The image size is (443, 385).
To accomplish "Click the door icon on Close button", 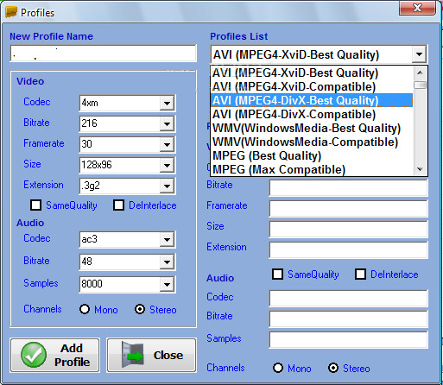I will click(132, 355).
